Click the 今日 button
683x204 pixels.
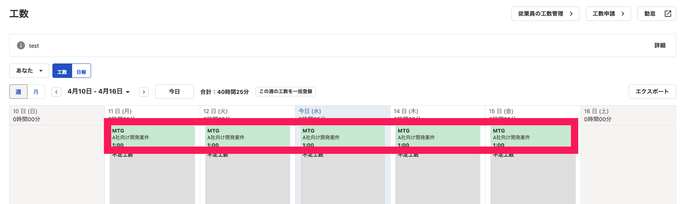pyautogui.click(x=174, y=92)
